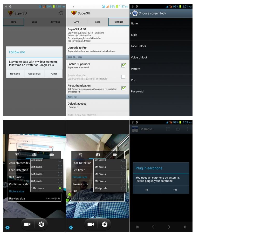Select 5M pixels radio in checkered shirt camera view
Image resolution: width=254 pixels, height=236 pixels.
pyautogui.click(x=123, y=174)
